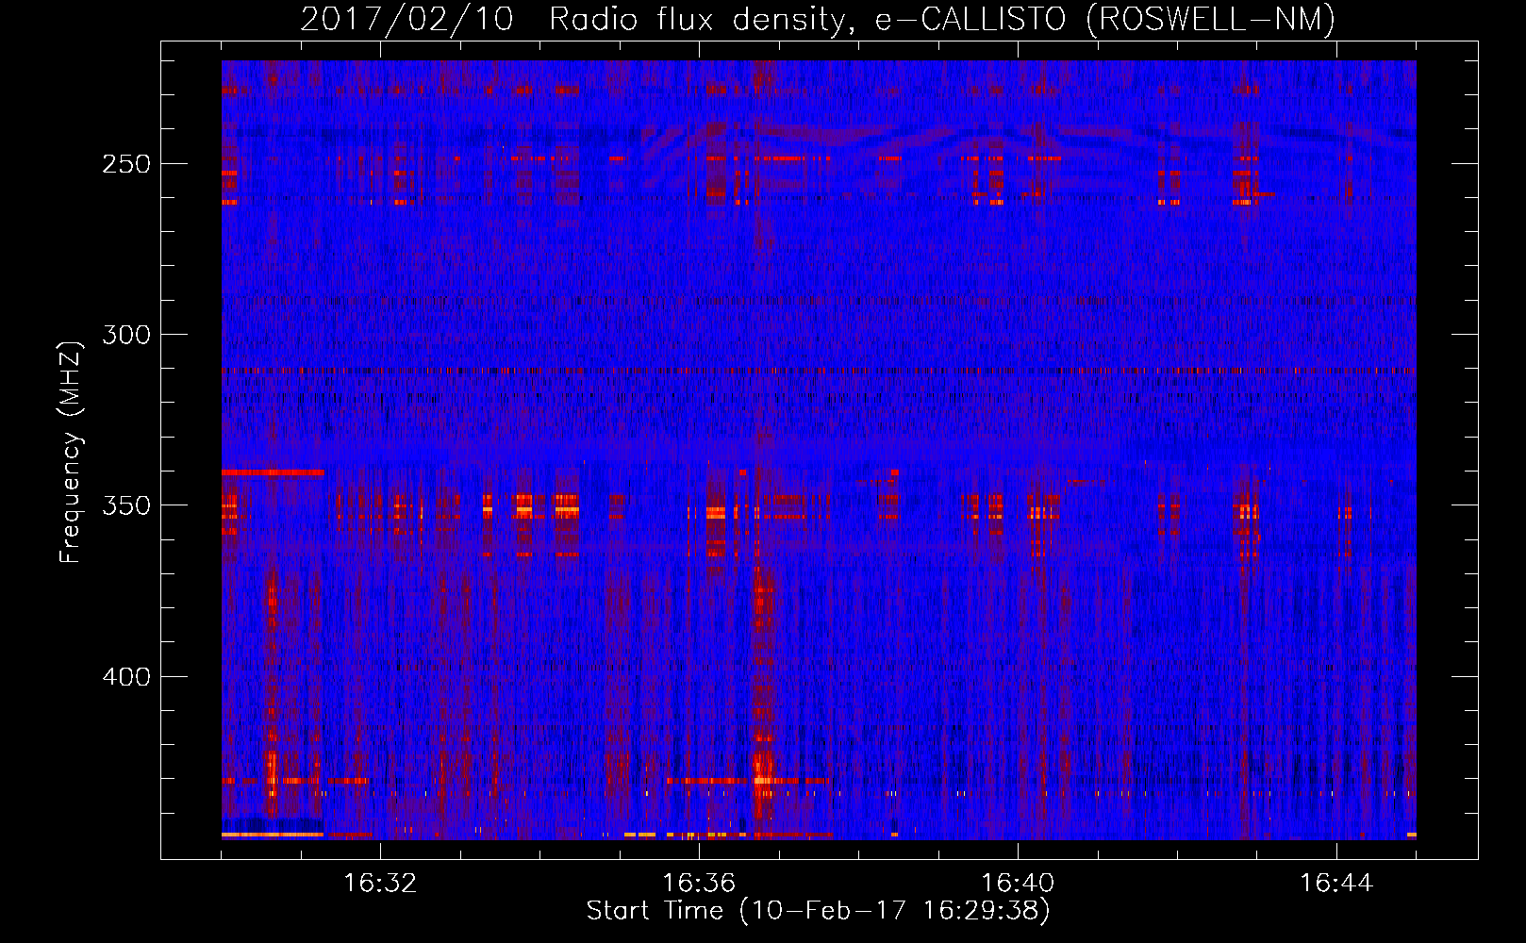This screenshot has height=943, width=1526.
Task: Click the 400 frequency tick label
Action: 126,677
